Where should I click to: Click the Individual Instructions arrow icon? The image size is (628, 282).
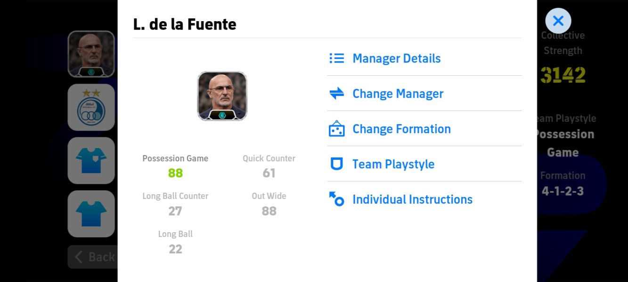coord(336,199)
